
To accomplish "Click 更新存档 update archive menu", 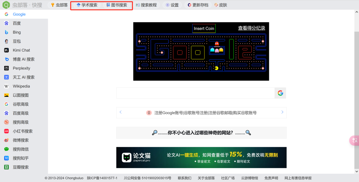I will pos(198,5).
